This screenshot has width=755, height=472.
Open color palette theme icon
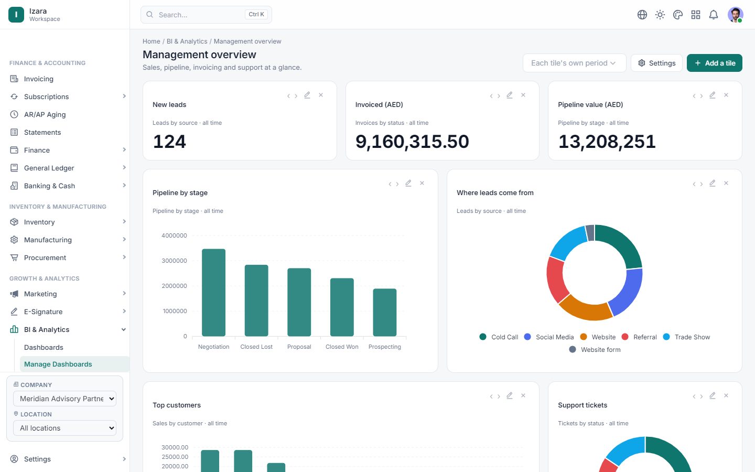click(x=678, y=15)
